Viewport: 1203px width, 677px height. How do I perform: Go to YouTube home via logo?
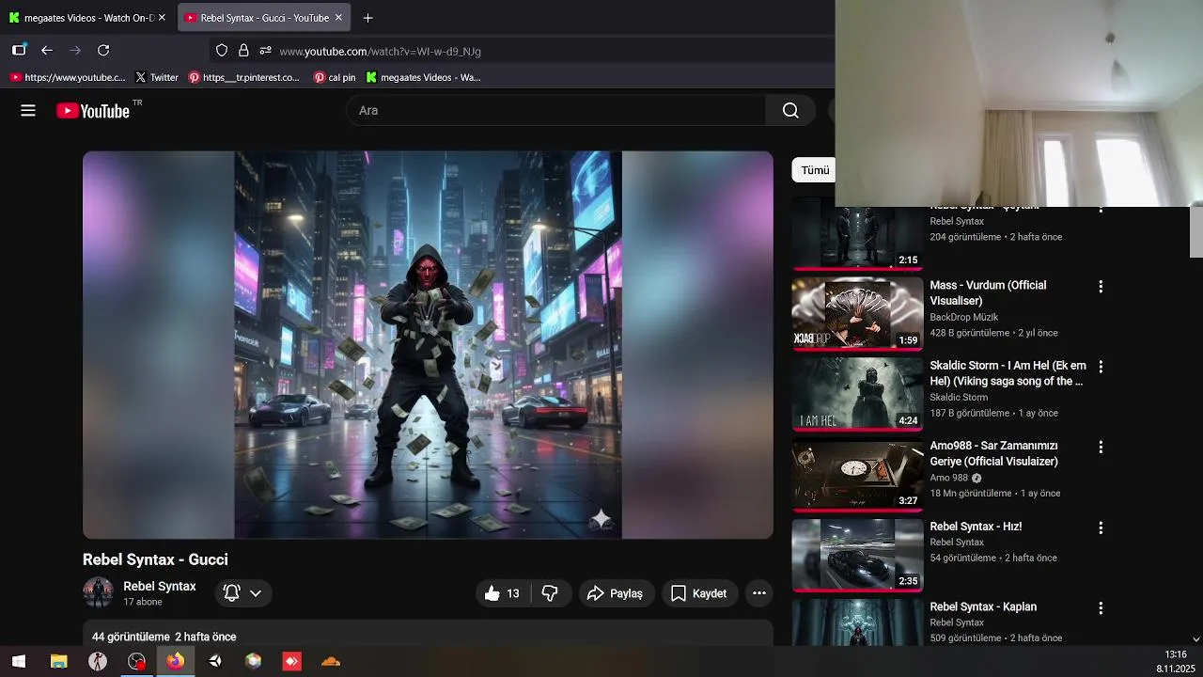[93, 111]
